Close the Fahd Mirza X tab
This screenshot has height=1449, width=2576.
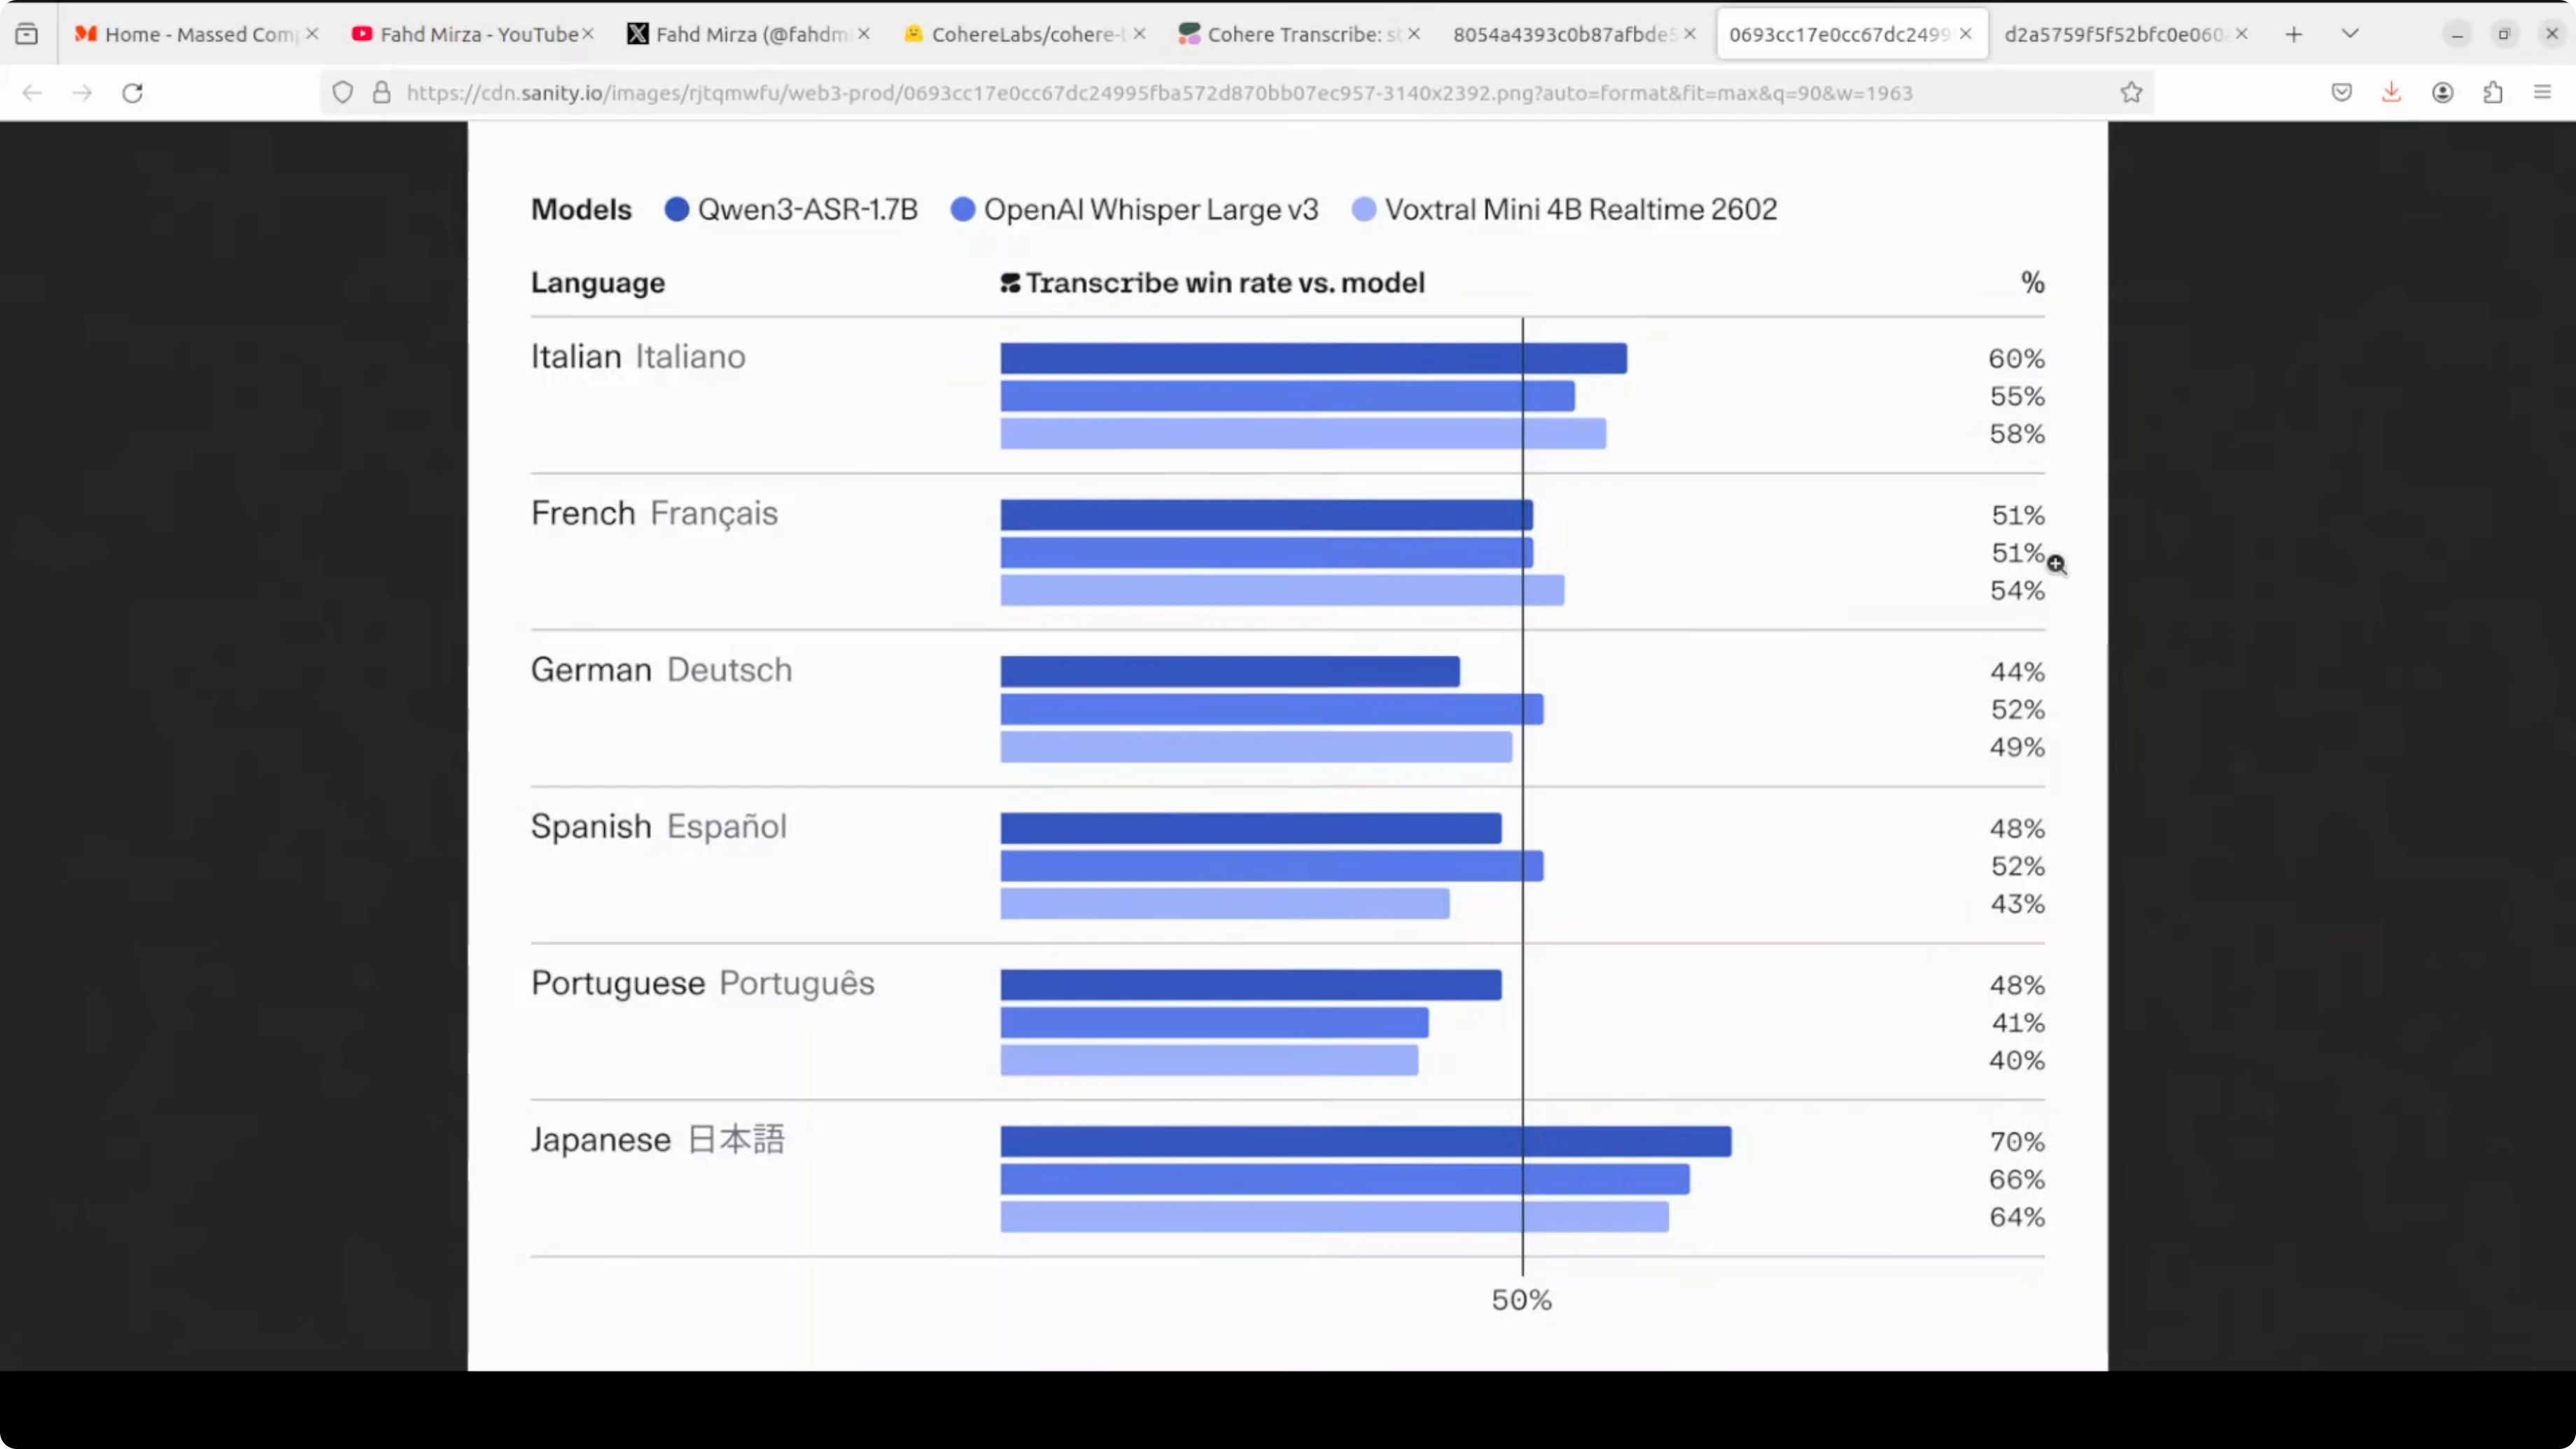pos(864,34)
